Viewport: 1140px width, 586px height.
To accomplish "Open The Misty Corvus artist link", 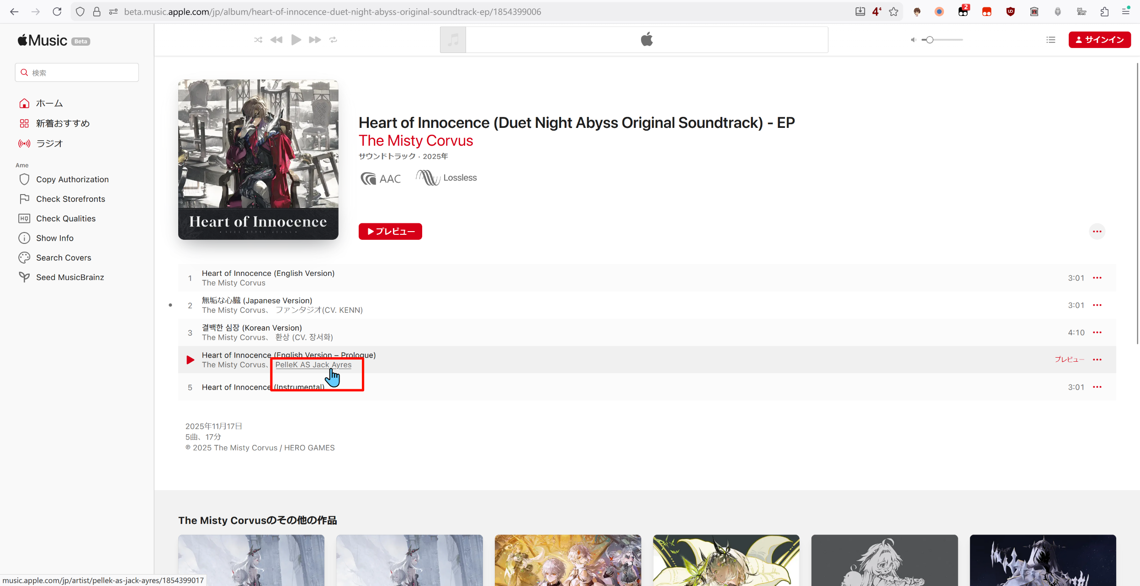I will pyautogui.click(x=415, y=141).
